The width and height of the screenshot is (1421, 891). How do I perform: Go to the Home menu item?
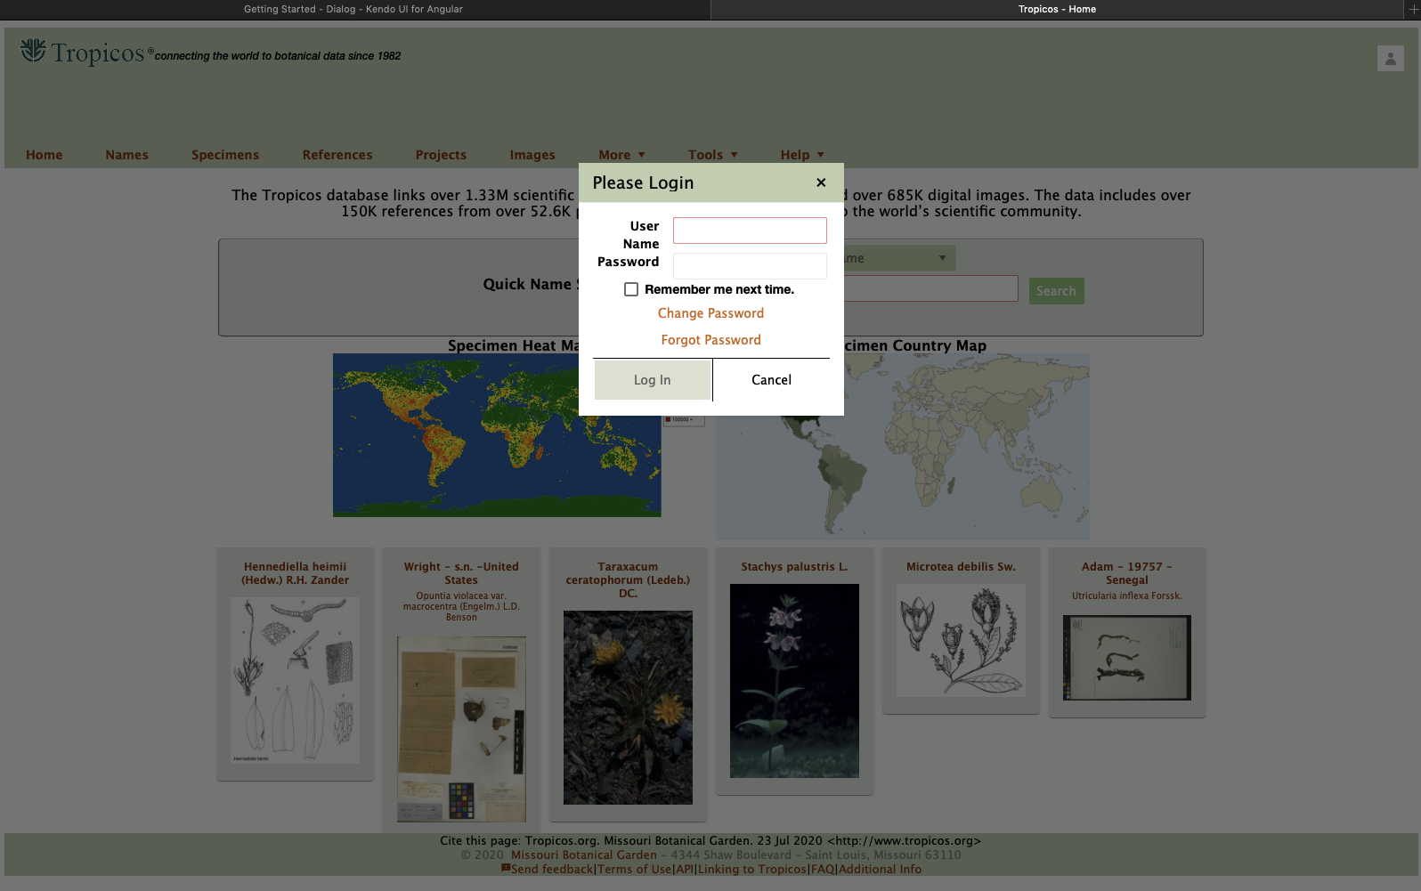tap(45, 155)
